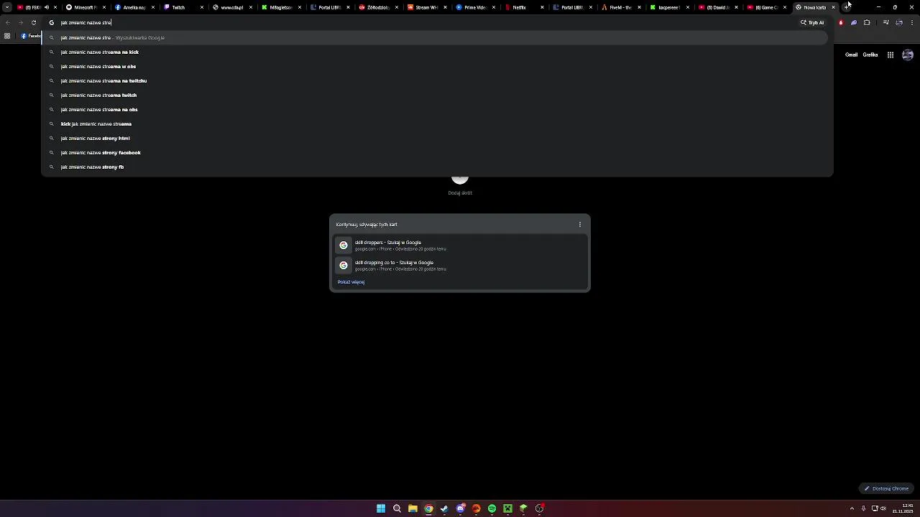Open a new tab with plus button

[847, 7]
